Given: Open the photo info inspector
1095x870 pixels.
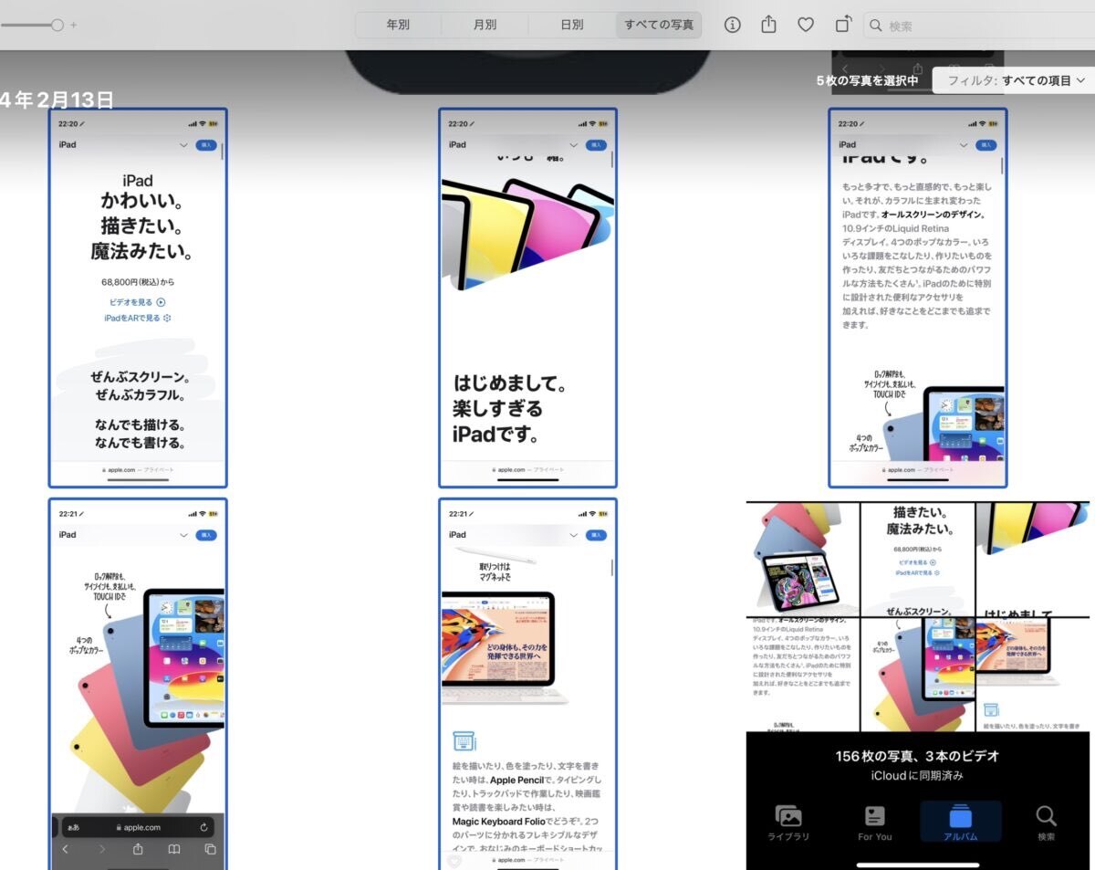Looking at the screenshot, I should tap(733, 26).
